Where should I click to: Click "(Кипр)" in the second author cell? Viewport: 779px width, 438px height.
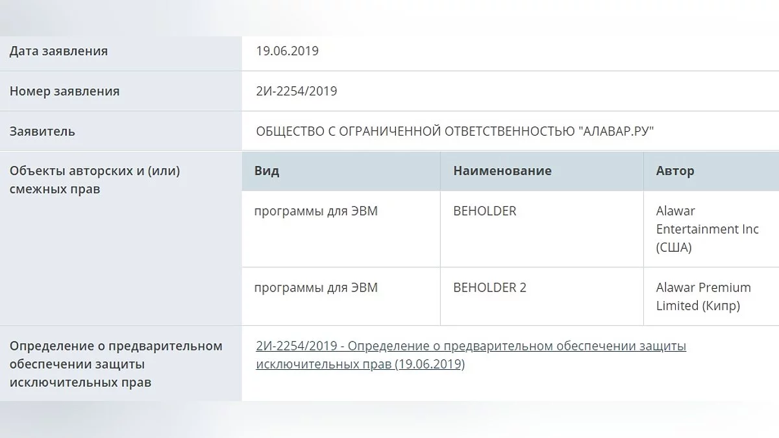[721, 306]
